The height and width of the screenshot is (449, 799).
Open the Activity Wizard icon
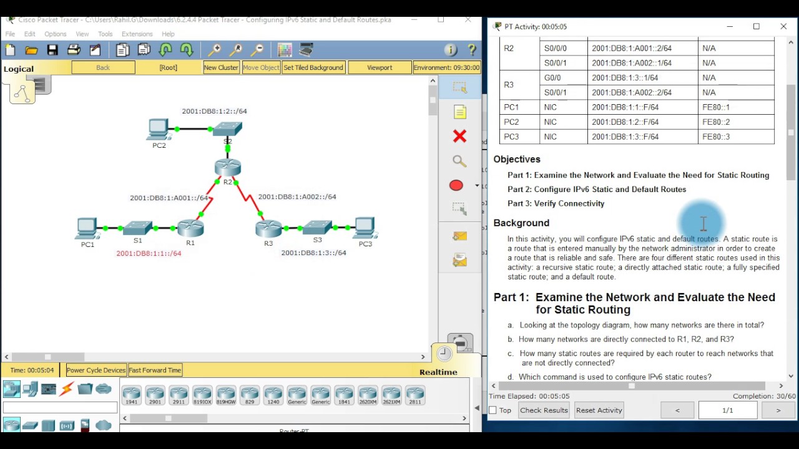(x=95, y=50)
